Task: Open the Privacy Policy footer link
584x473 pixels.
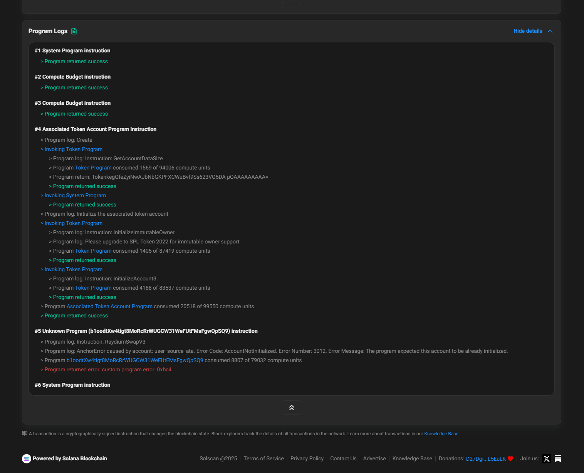Action: [307, 459]
